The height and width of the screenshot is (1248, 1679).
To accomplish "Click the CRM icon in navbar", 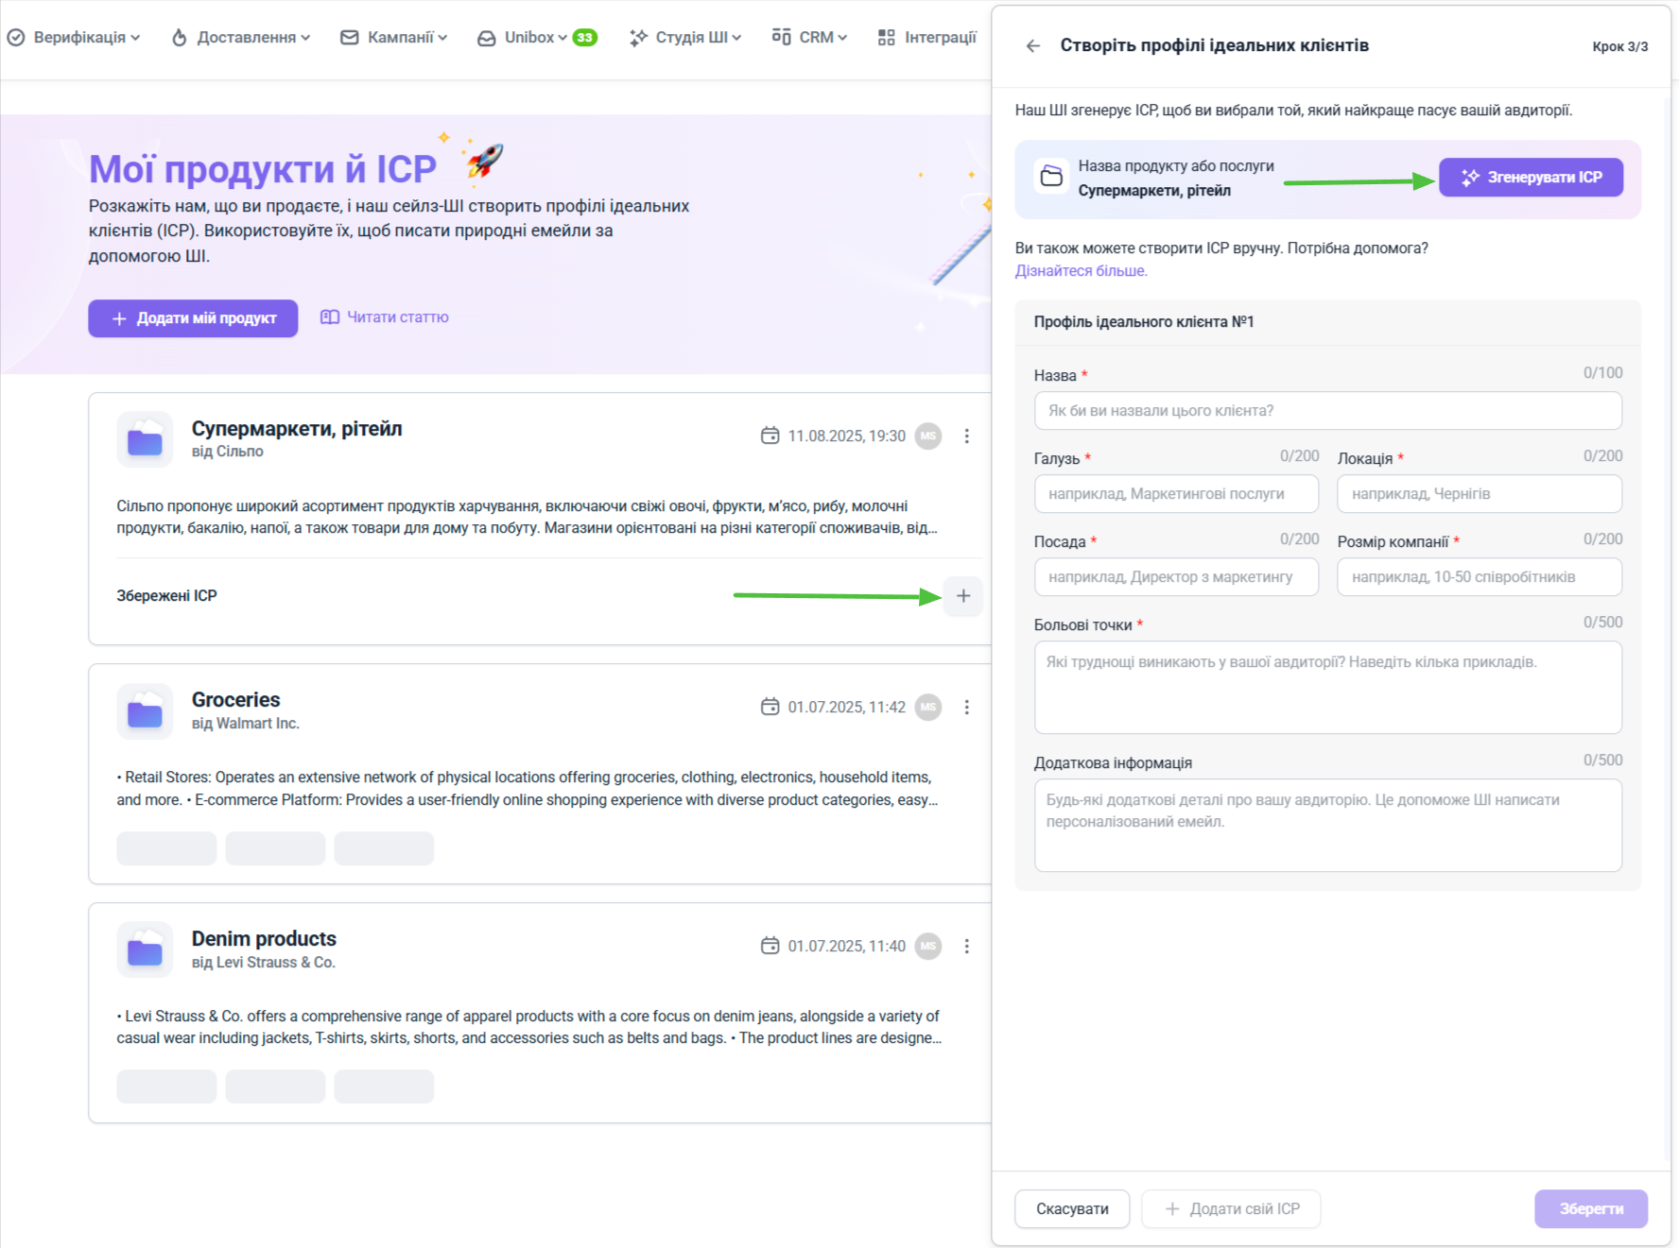I will (781, 37).
